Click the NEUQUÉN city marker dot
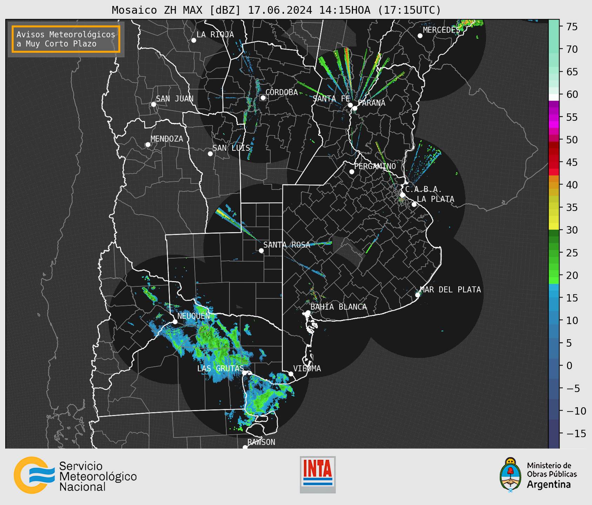 (175, 322)
